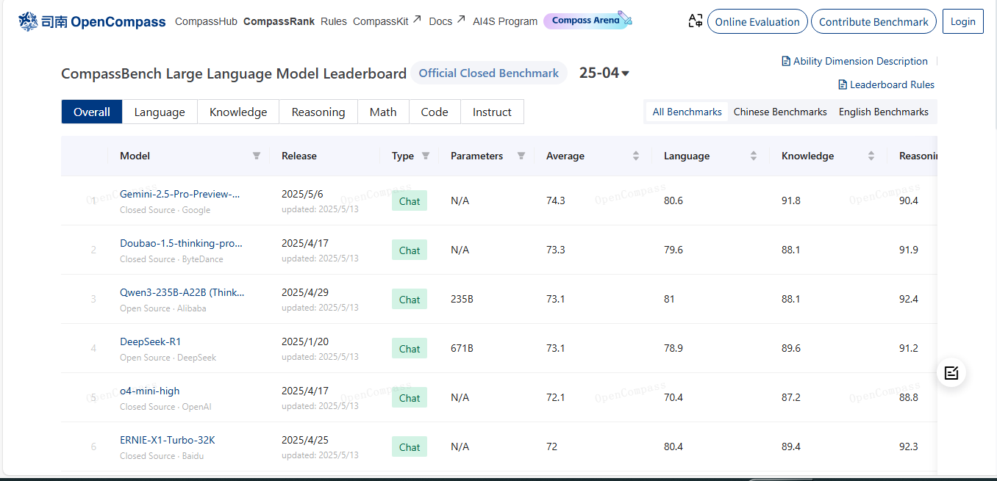Open Leaderboard Rules link
The width and height of the screenshot is (997, 481).
pyautogui.click(x=886, y=84)
